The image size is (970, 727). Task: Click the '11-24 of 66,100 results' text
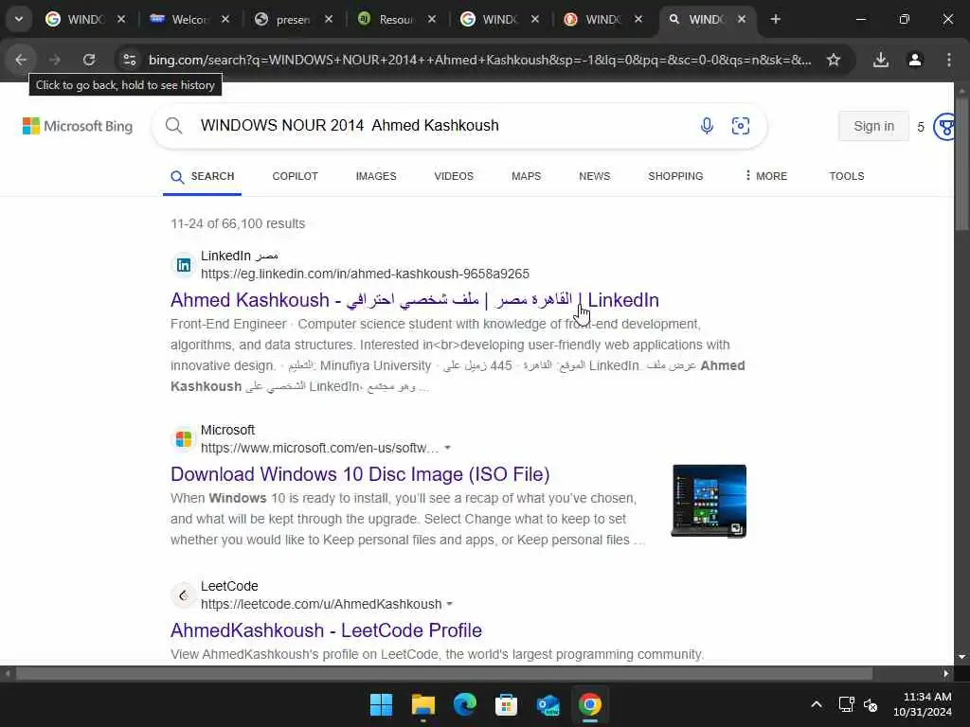click(x=238, y=223)
